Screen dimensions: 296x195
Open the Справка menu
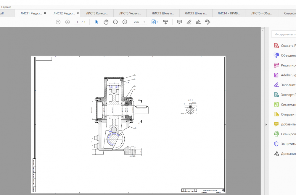[6, 6]
